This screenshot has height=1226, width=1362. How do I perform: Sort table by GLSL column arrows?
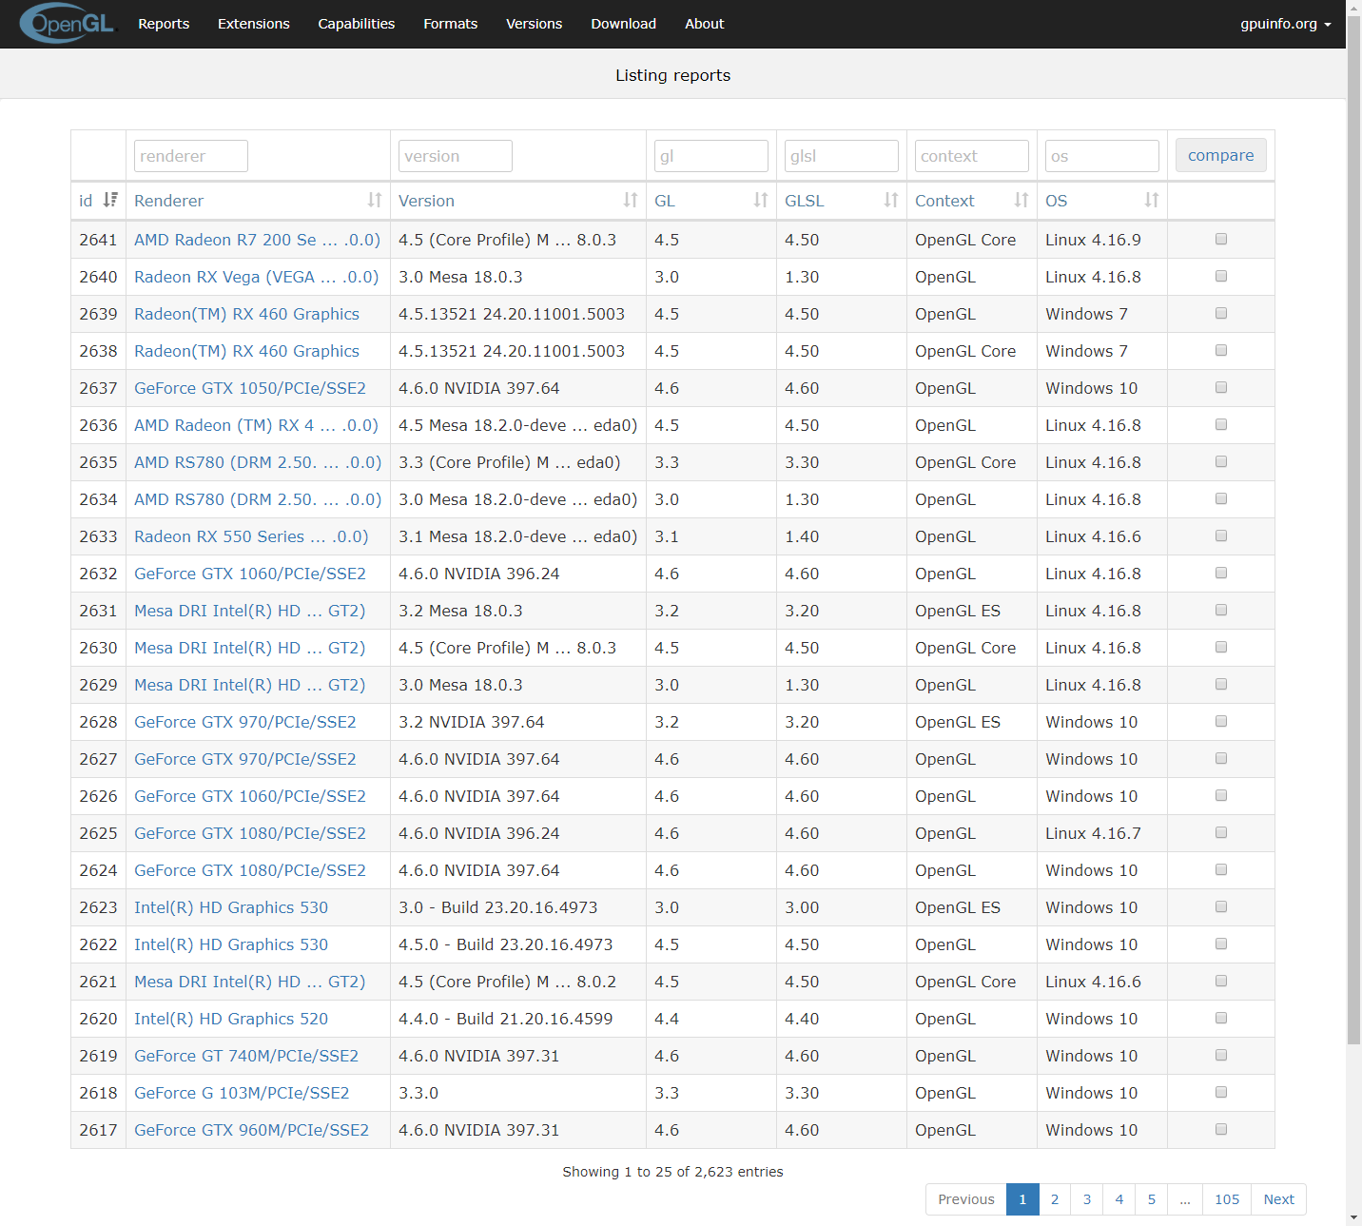click(x=891, y=200)
